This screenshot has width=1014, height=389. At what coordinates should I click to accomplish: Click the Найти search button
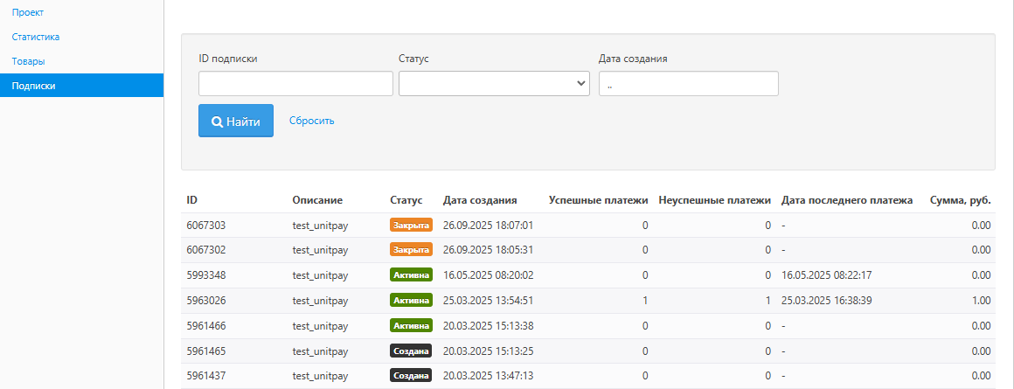235,122
